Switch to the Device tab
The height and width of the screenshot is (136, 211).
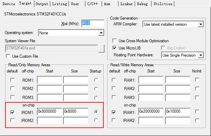point(9,4)
